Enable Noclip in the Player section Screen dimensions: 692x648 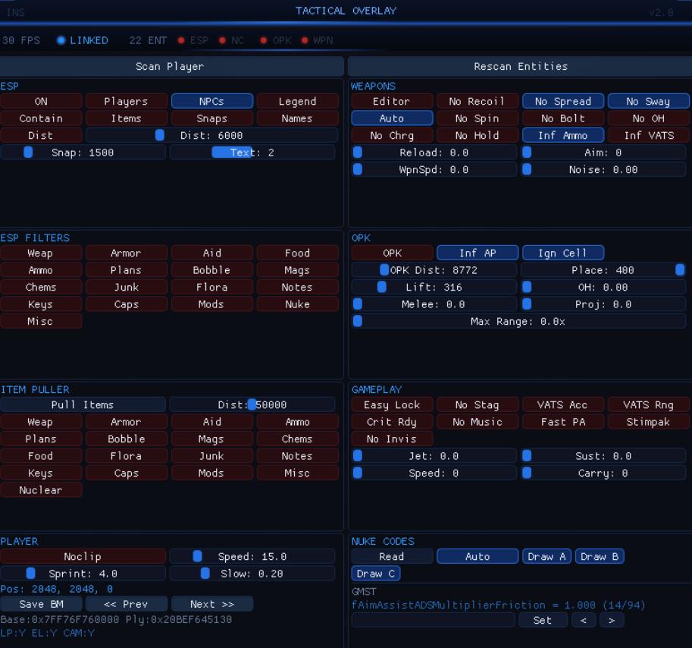[x=83, y=556]
